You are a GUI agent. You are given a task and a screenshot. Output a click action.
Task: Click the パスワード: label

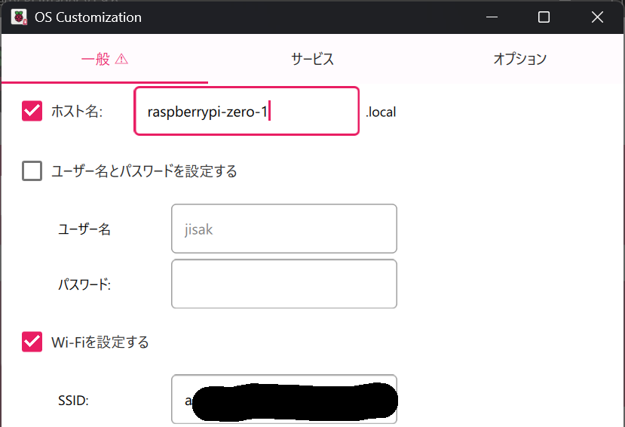[x=84, y=284]
